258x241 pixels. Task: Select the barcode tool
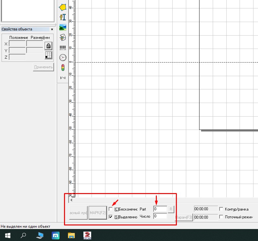point(63,48)
